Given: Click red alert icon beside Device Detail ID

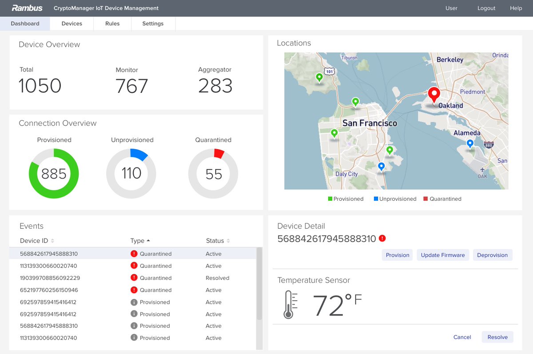Looking at the screenshot, I should [382, 239].
